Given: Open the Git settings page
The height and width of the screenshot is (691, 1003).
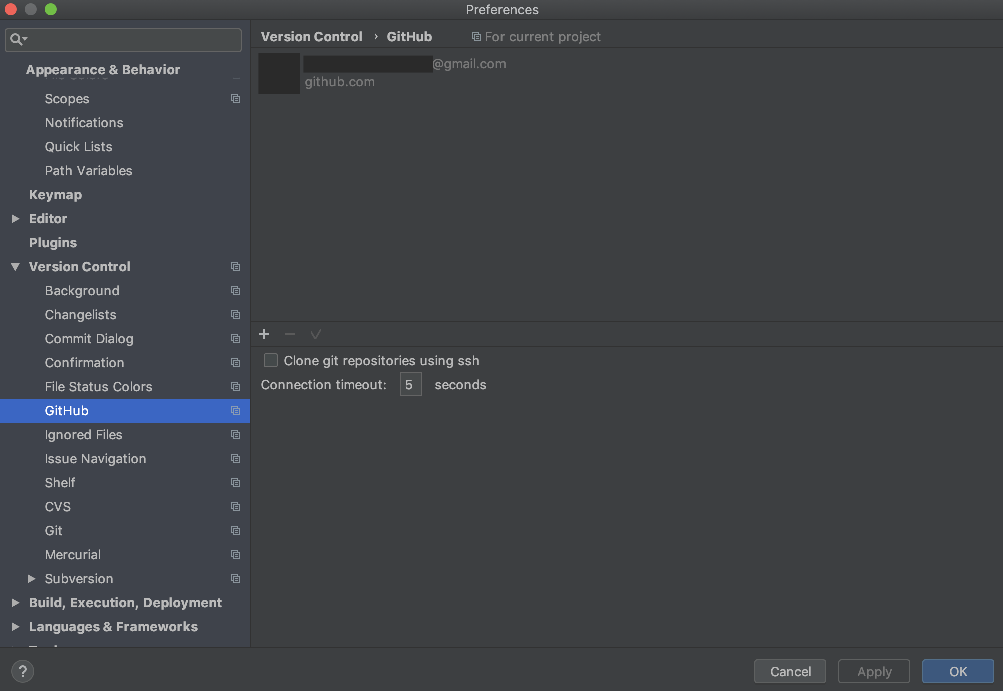Looking at the screenshot, I should pos(54,531).
